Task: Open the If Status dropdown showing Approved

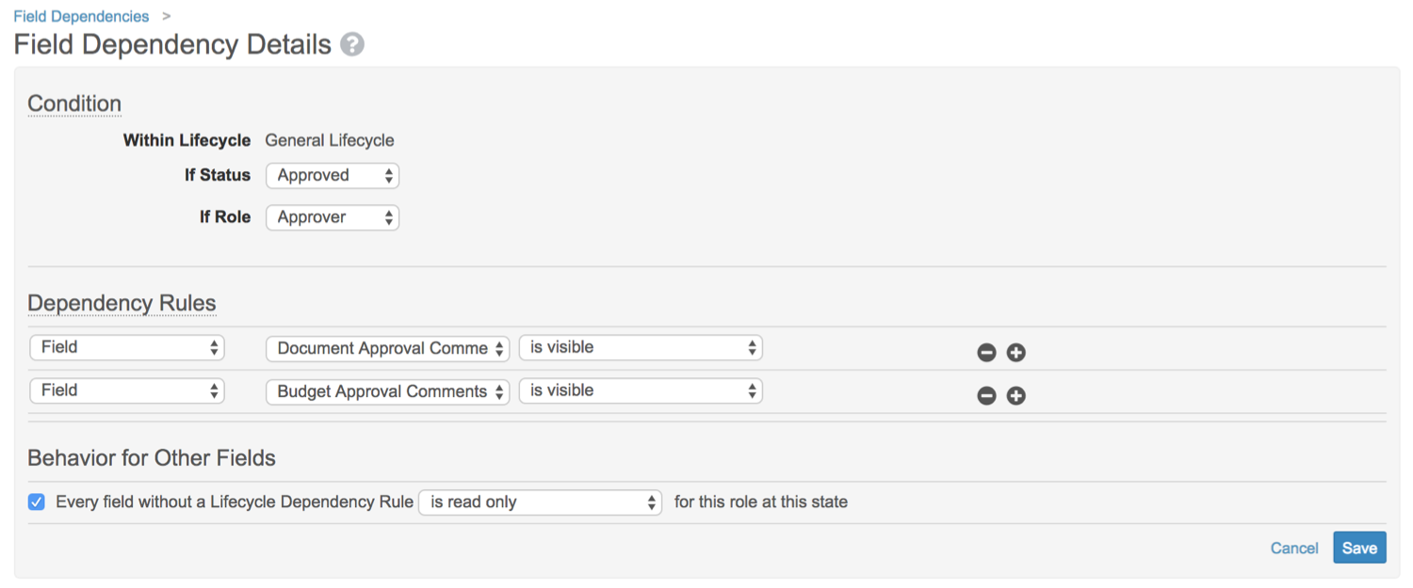Action: pos(333,175)
